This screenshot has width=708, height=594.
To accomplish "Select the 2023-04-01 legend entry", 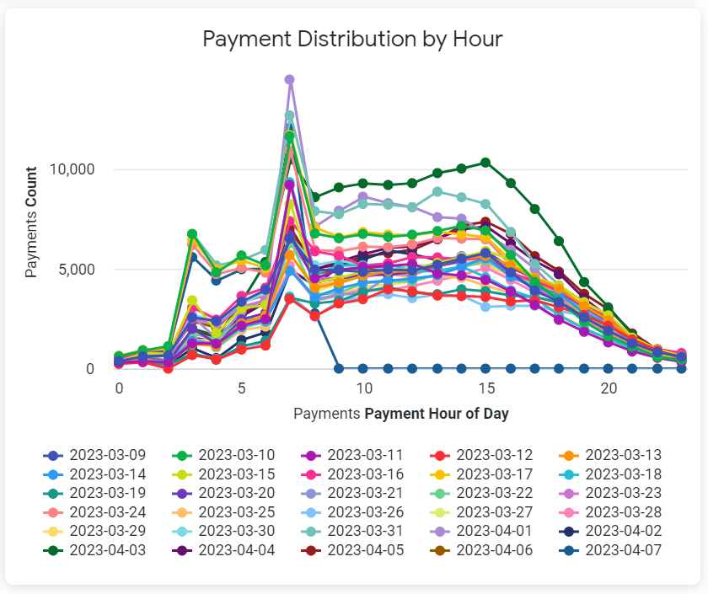I will [x=481, y=531].
